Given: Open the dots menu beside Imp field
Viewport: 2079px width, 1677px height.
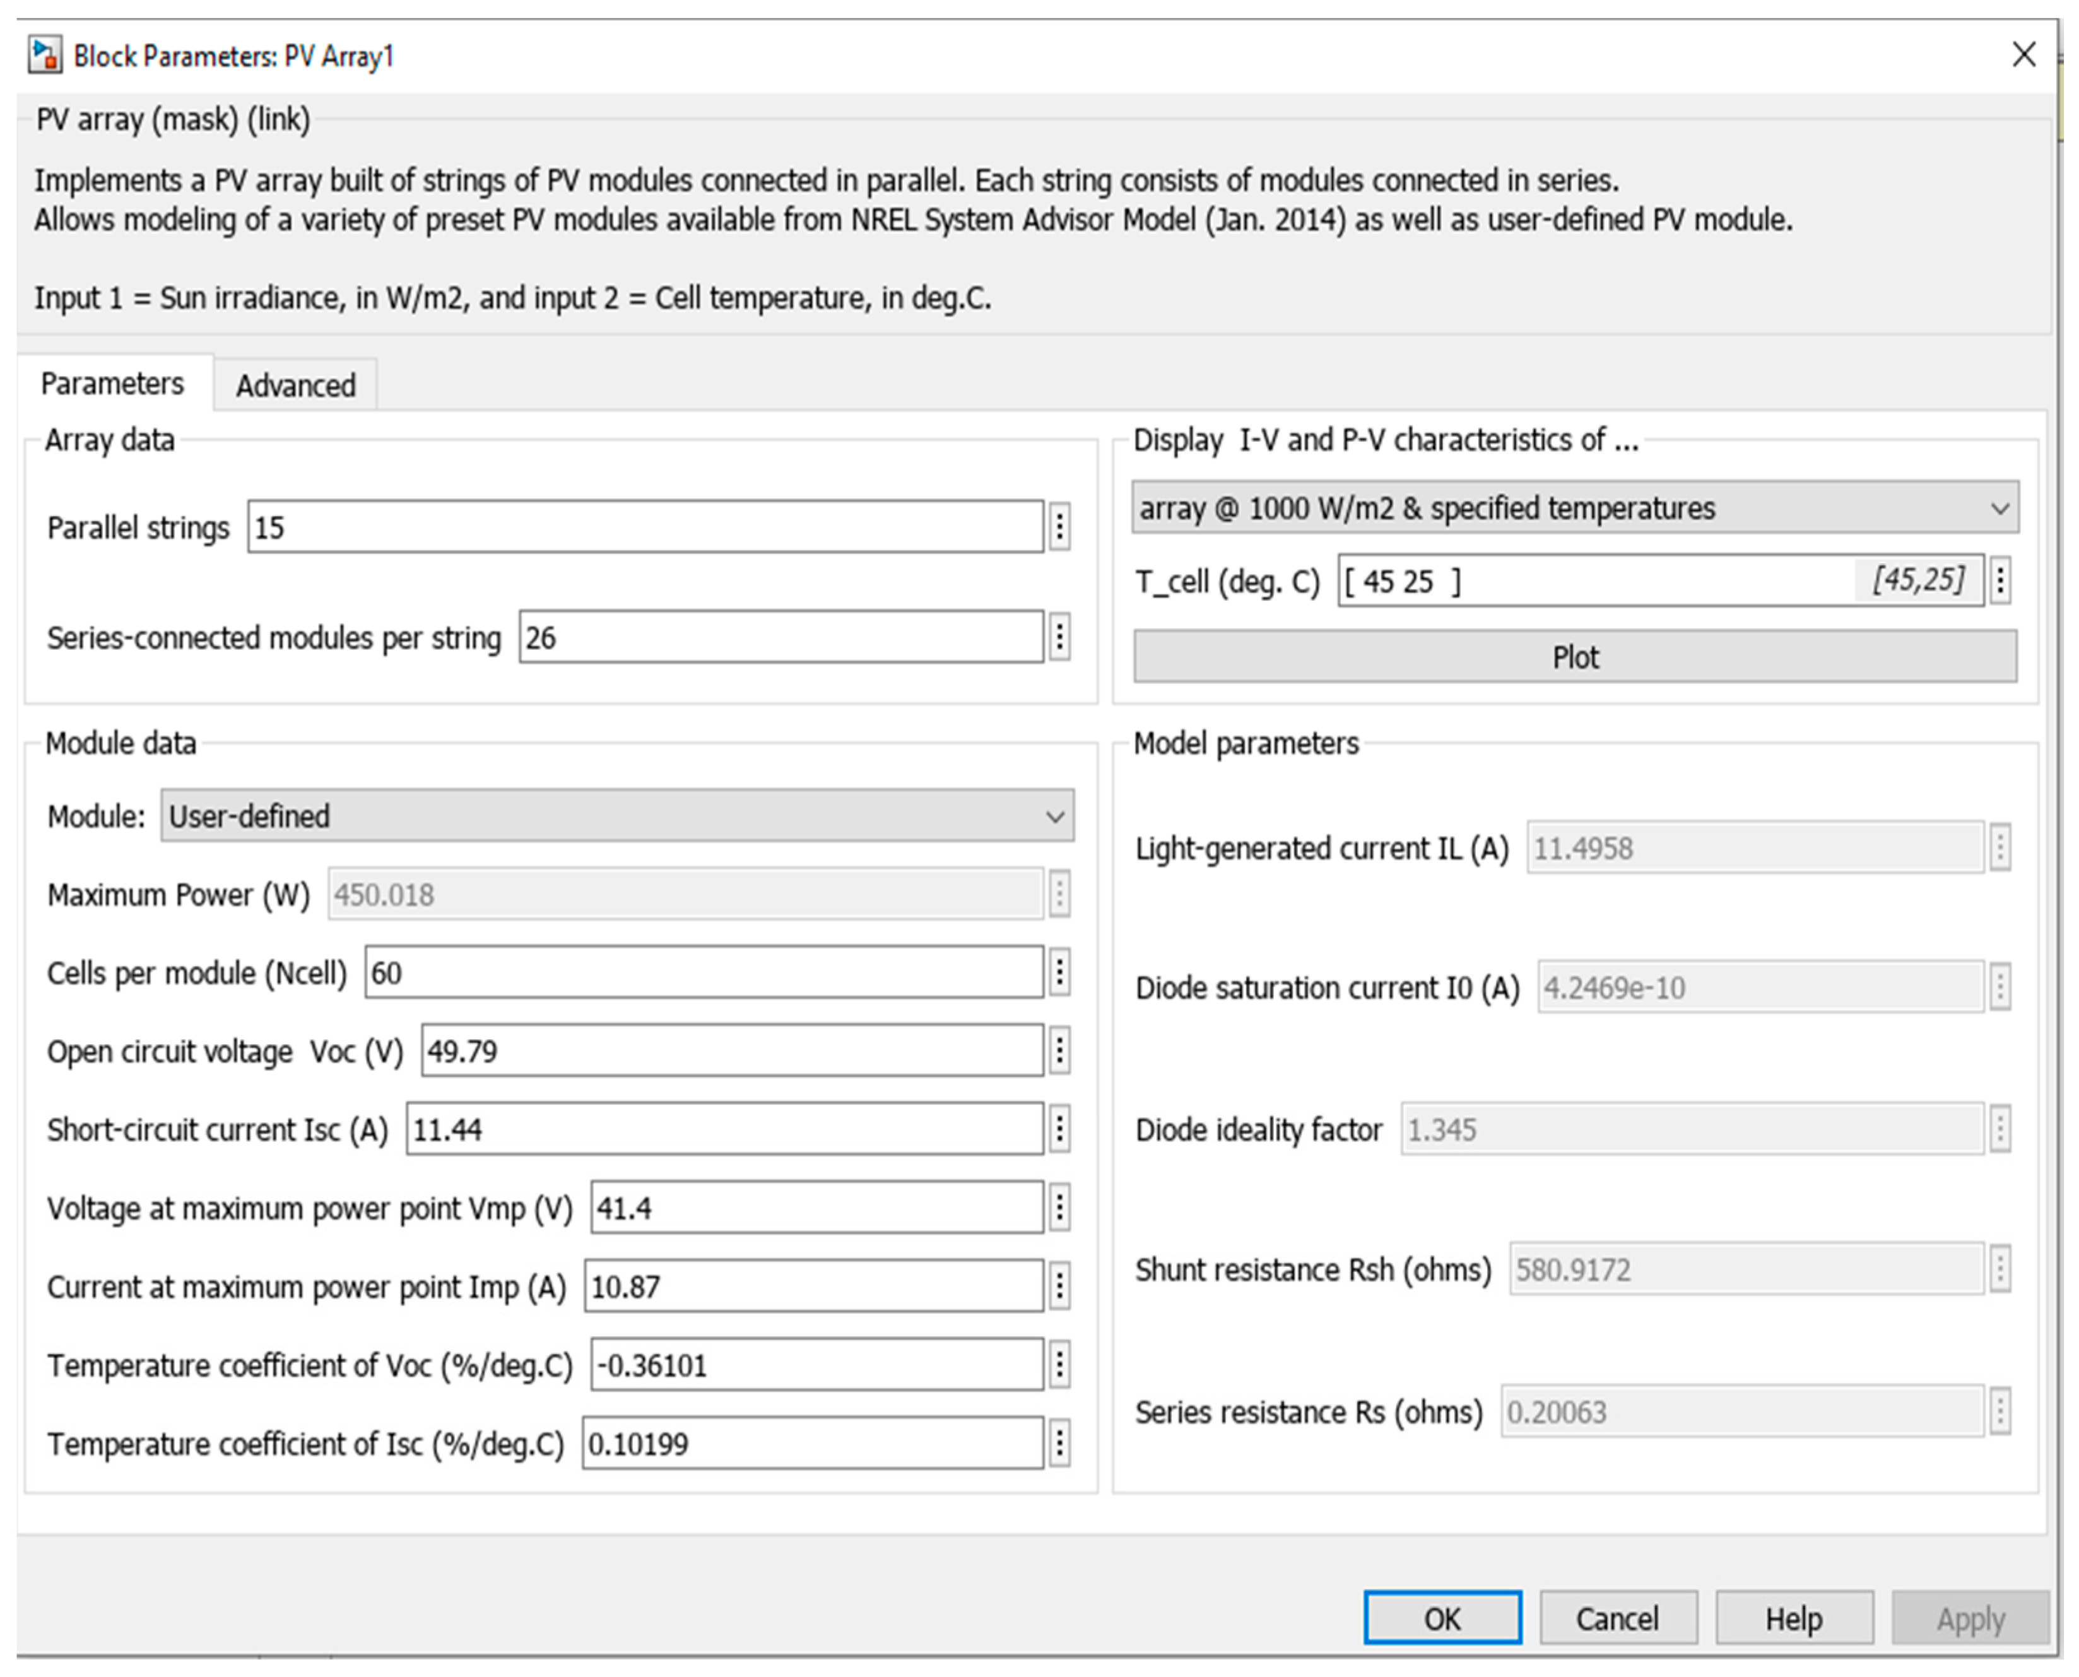Looking at the screenshot, I should tap(1060, 1286).
